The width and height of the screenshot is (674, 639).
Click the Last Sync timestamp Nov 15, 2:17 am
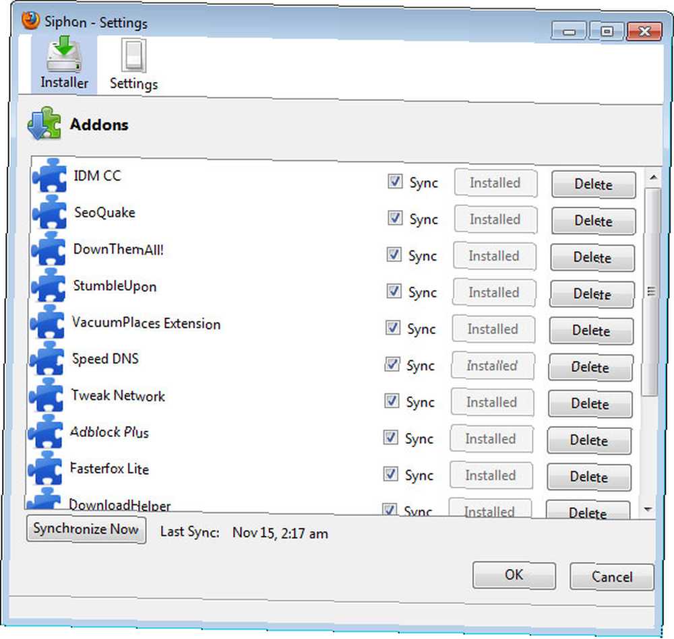point(280,533)
